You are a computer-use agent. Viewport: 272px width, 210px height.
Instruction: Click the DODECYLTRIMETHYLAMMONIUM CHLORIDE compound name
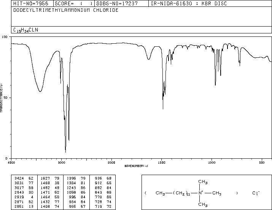(x=66, y=10)
